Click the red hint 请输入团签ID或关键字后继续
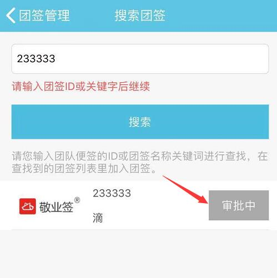277x278 pixels. click(80, 87)
